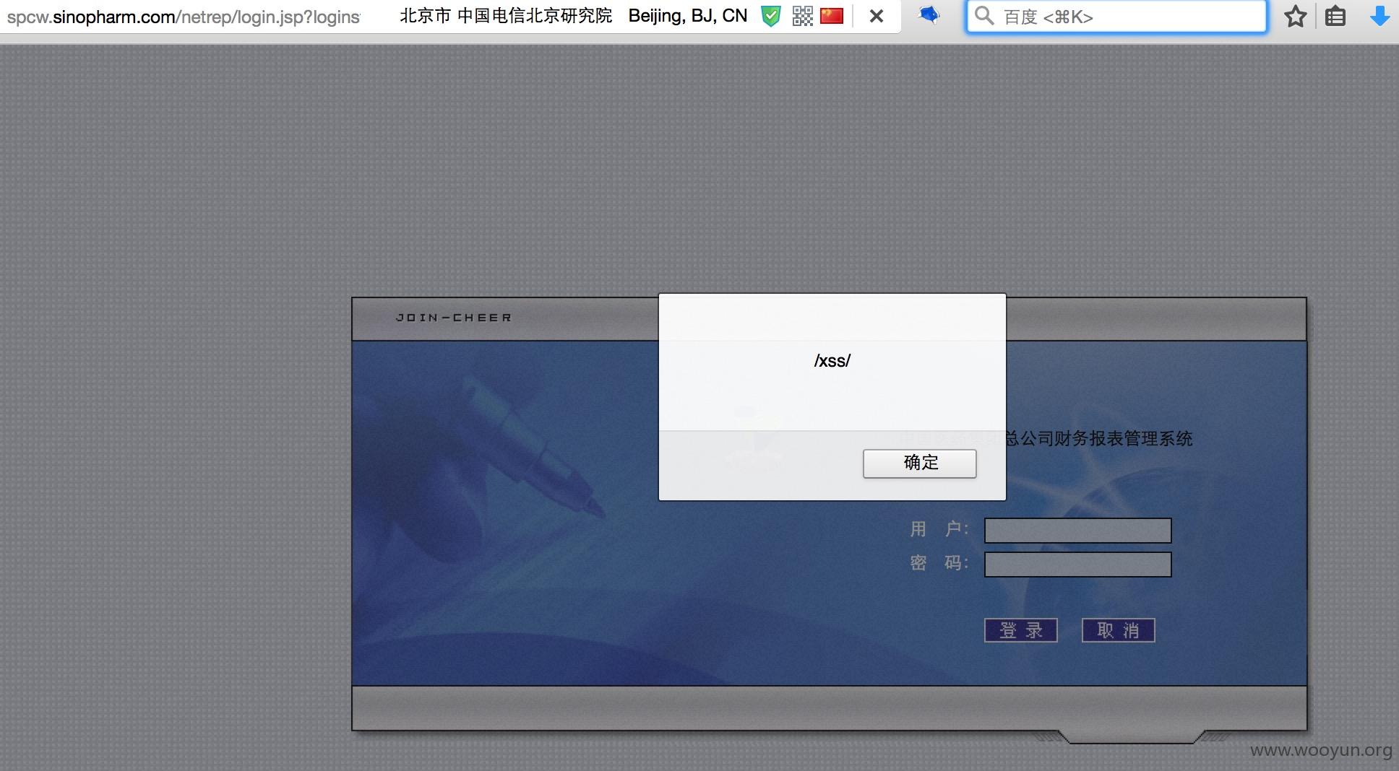The height and width of the screenshot is (771, 1399).
Task: Click the /xss/ alert message text
Action: 832,360
